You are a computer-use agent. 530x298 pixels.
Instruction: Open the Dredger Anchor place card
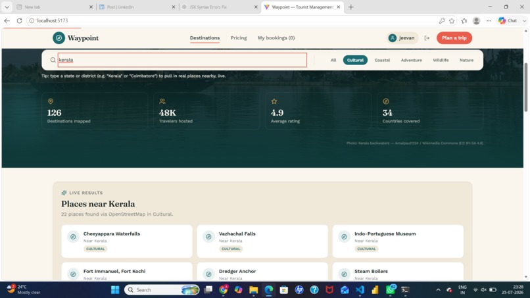point(262,272)
